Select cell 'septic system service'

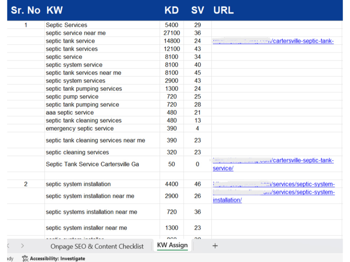(x=102, y=65)
